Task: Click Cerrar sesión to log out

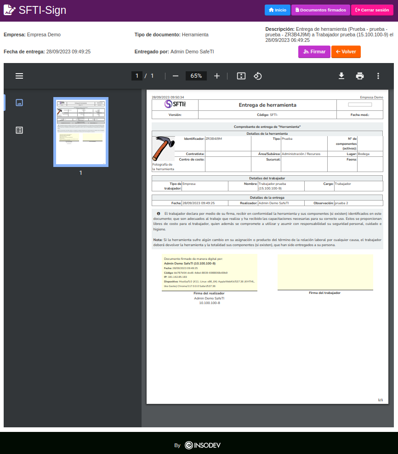Action: pos(372,10)
